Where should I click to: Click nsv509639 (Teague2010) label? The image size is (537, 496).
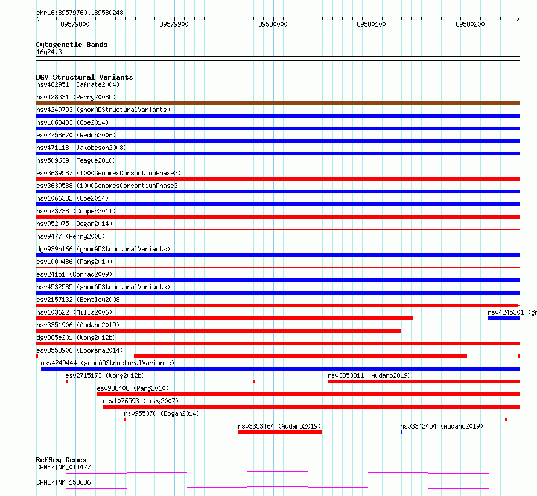click(x=76, y=160)
